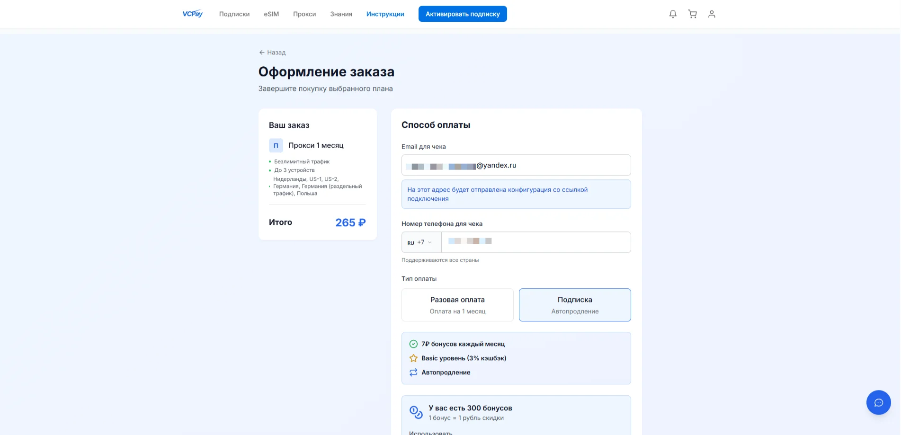
Task: Click Безлимитный трафик list item
Action: 302,162
